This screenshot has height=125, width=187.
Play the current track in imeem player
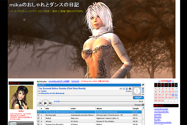point(45,103)
